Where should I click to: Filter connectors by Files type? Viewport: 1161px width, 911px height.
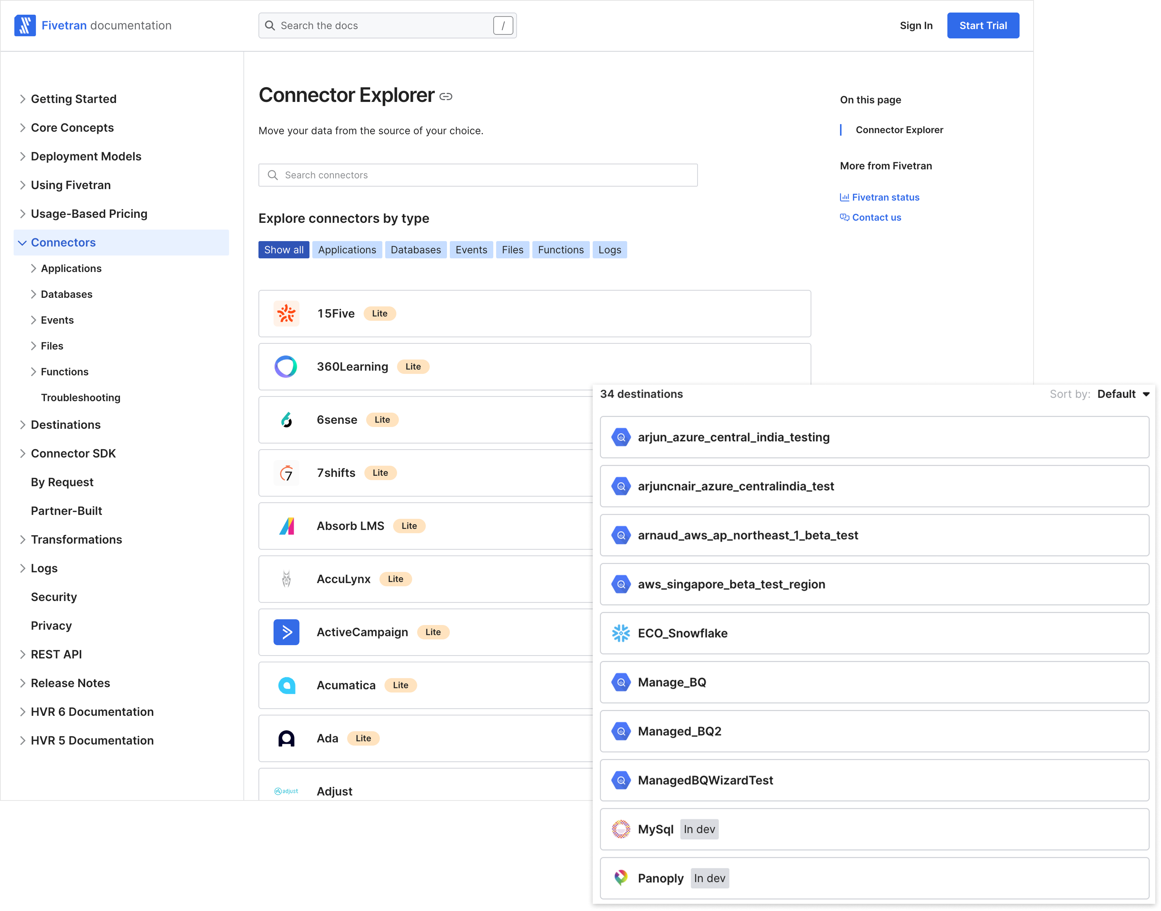coord(512,250)
